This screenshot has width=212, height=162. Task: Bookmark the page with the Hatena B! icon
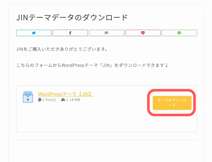tap(106, 33)
